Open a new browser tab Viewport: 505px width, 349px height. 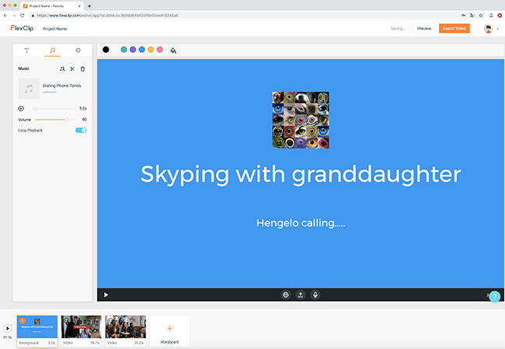click(89, 5)
